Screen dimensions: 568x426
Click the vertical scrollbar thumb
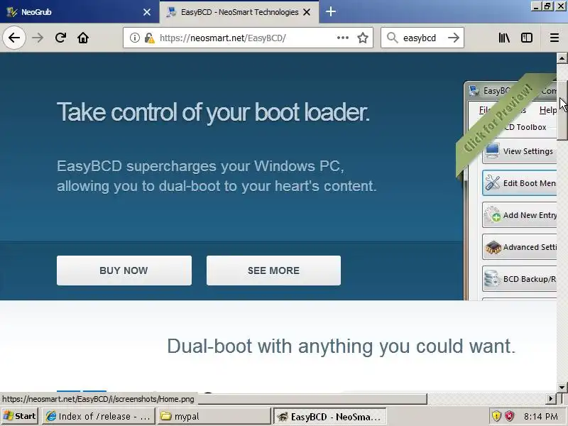[562, 111]
